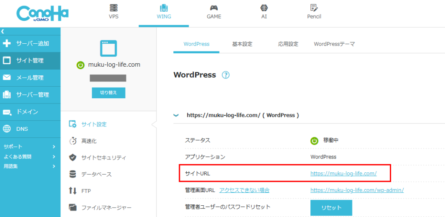Collapse the https://muku-log-life.com/ WordPress section
Image resolution: width=445 pixels, height=217 pixels.
coord(176,115)
